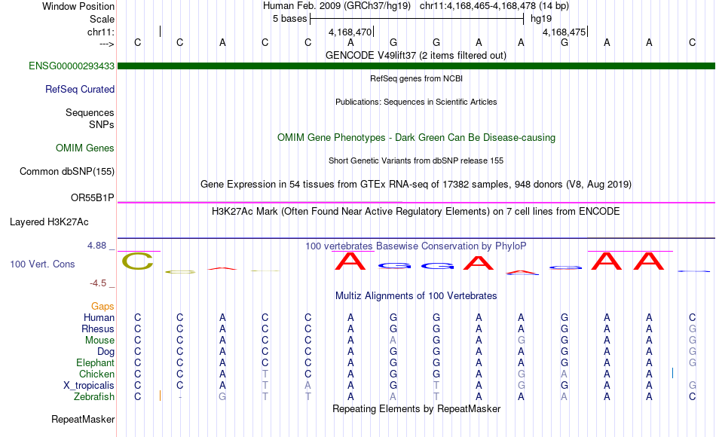Click the large olive C conservation logo
716x437 pixels.
pyautogui.click(x=137, y=261)
